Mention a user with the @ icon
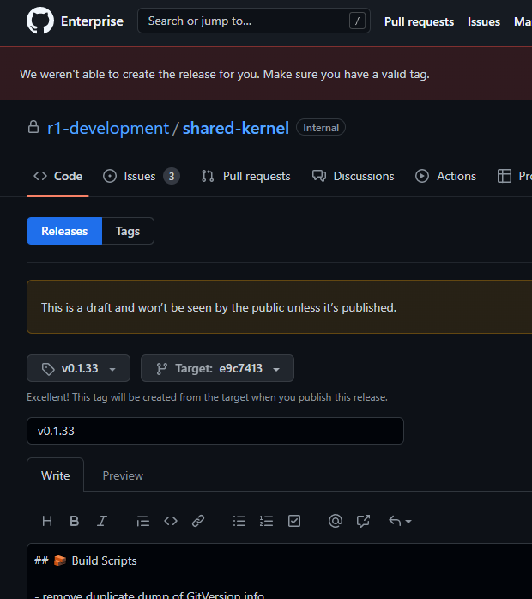This screenshot has width=532, height=599. coord(336,521)
